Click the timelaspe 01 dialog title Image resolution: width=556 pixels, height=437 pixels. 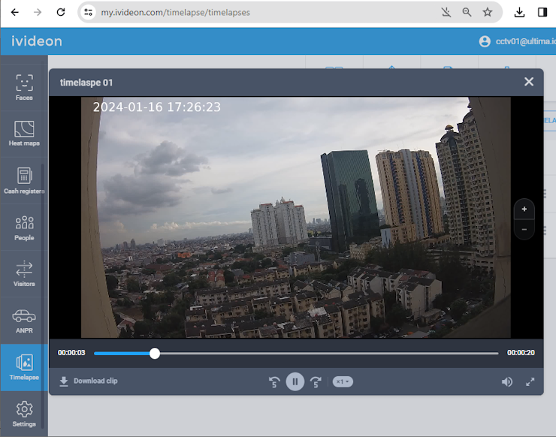[86, 83]
